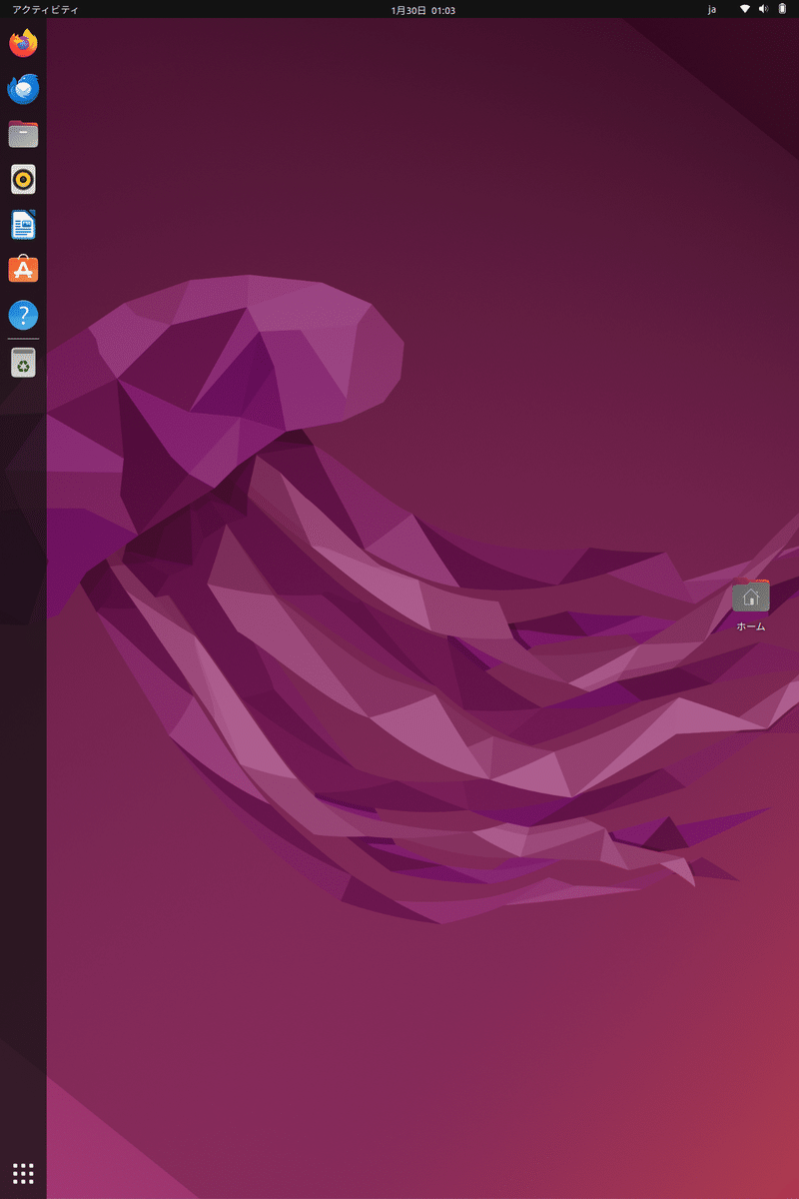Viewport: 799px width, 1199px height.
Task: Open the Files manager in the dock
Action: [23, 134]
